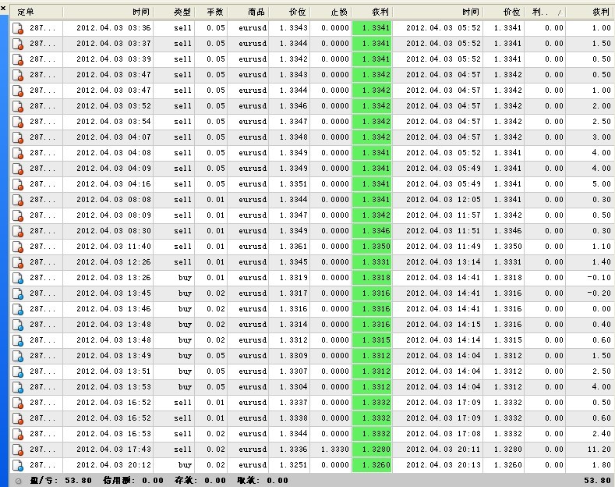Click the open time 2012.04.03 17:43
The height and width of the screenshot is (487, 615).
(x=114, y=450)
